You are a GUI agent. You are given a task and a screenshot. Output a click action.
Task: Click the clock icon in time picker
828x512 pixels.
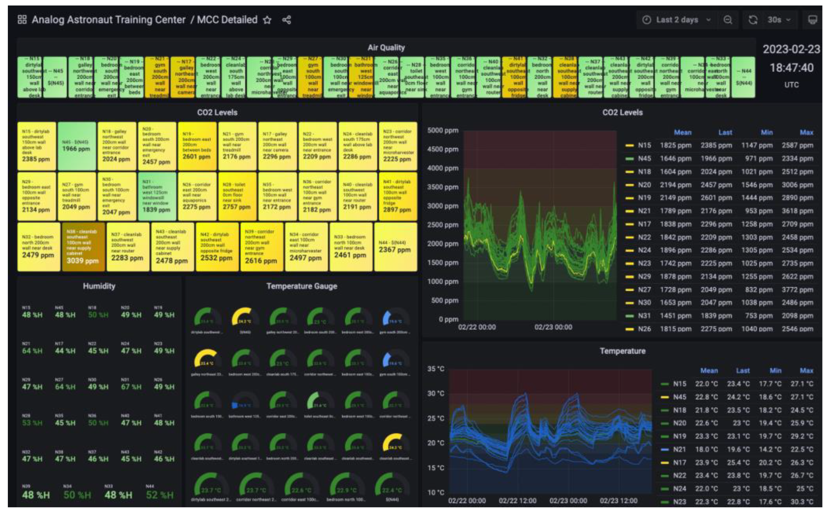tap(647, 20)
